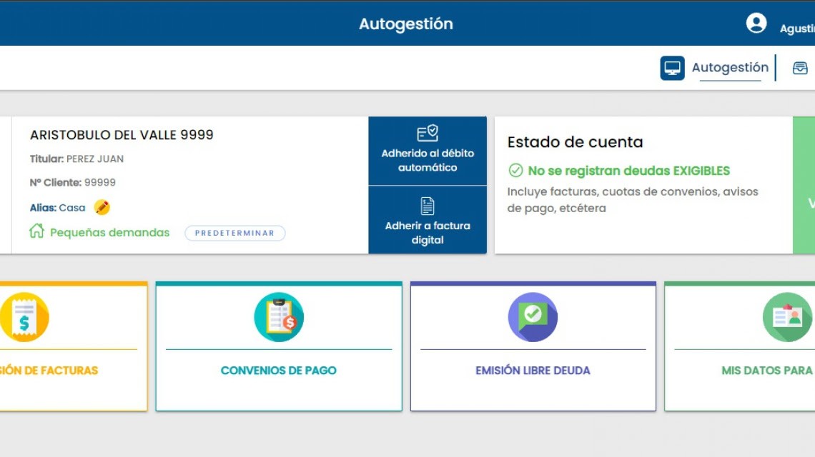The width and height of the screenshot is (815, 457).
Task: Click the Emisión Libre Deuda checkmark icon
Action: tap(533, 317)
